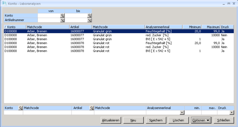Screen dimensions: 238x127
Task: Click the min. input field in entry row
Action: 193,113
